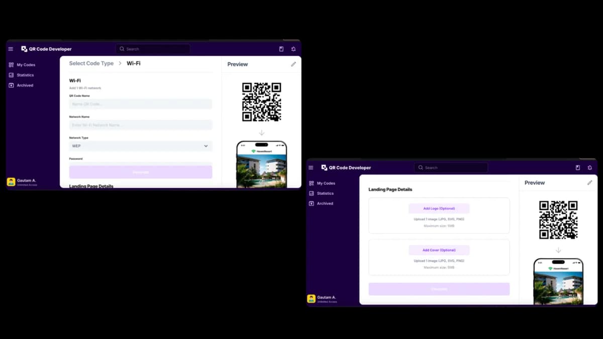Click the Gautam A. profile avatar

coord(11,182)
